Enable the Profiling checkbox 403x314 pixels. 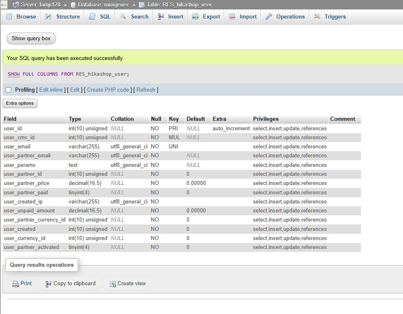[9, 90]
